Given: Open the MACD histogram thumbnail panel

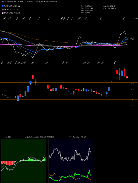Looking at the screenshot, I should (23, 161).
